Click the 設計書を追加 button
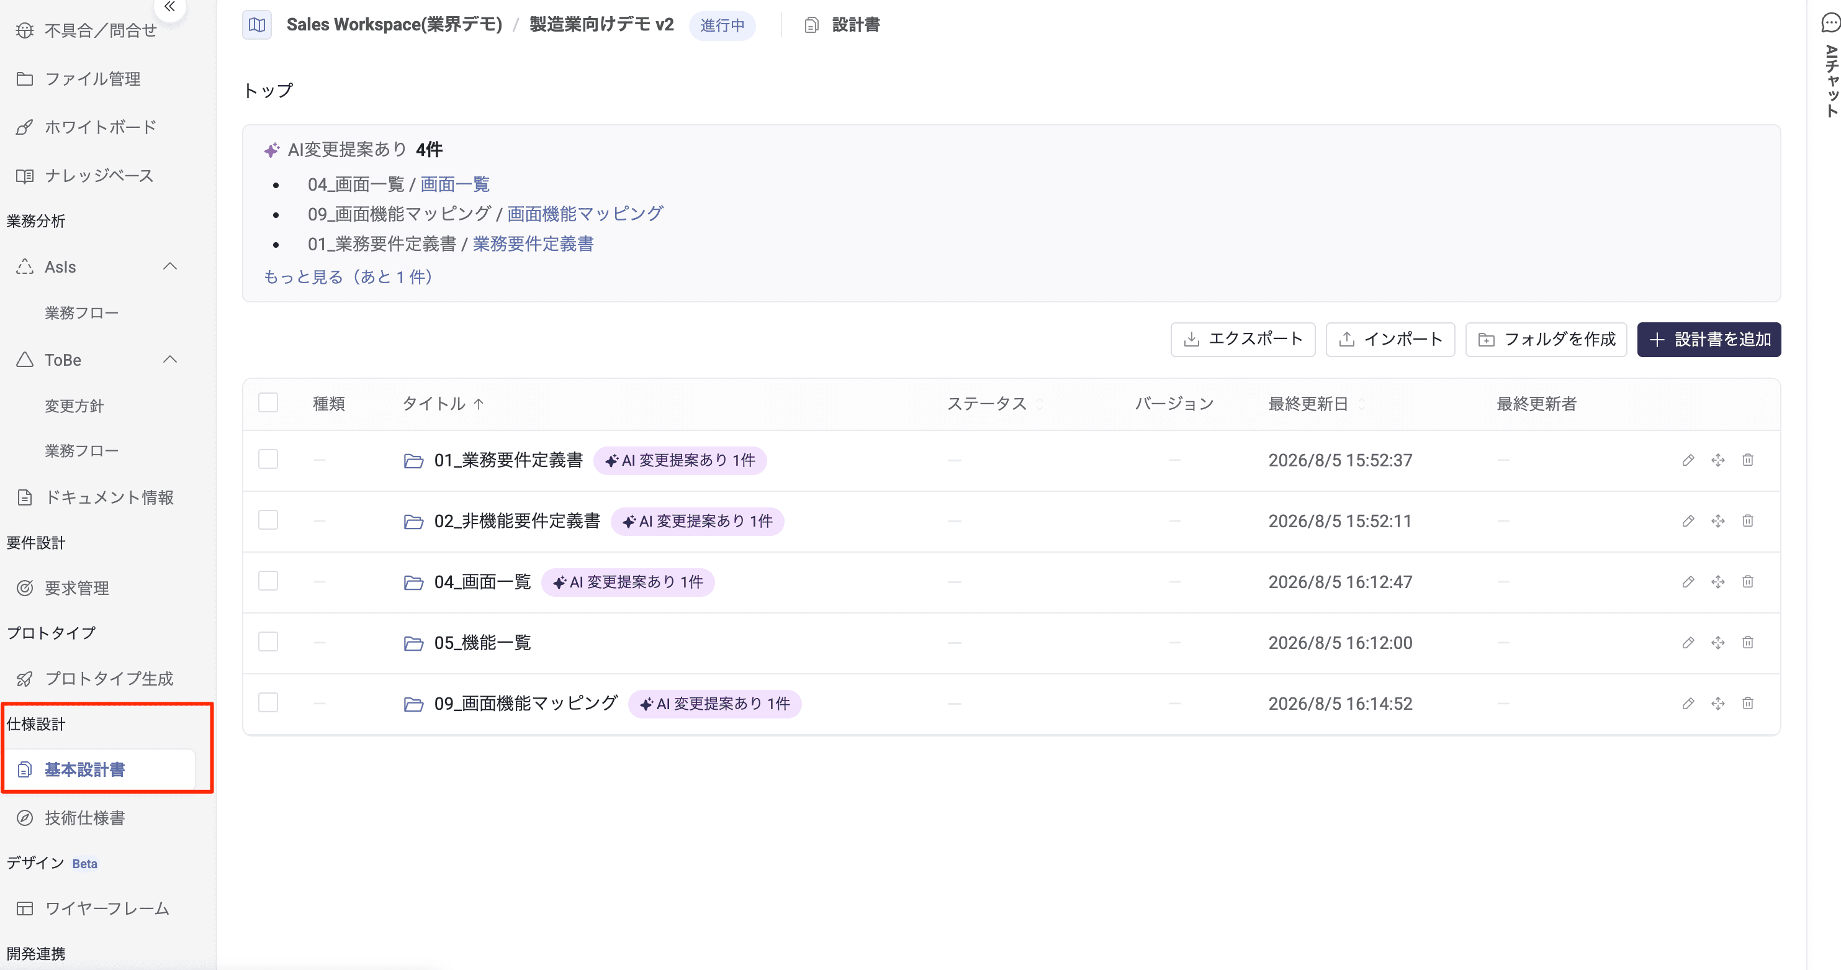This screenshot has height=970, width=1841. 1709,340
